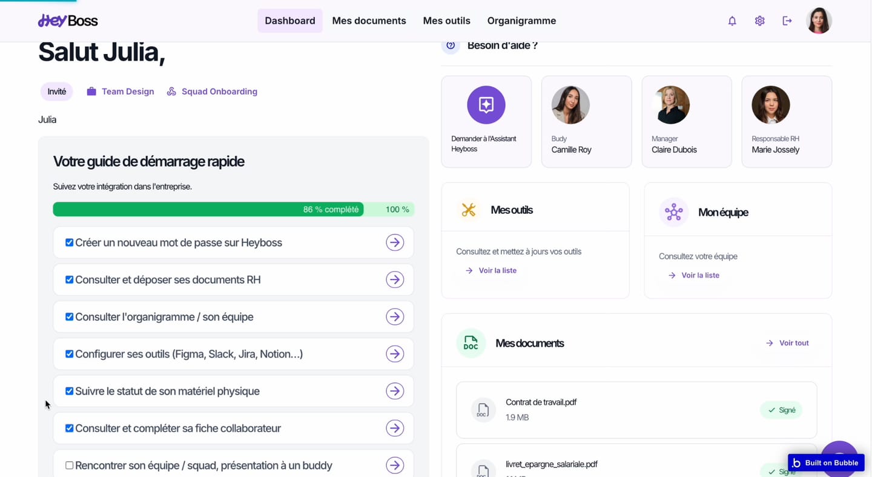Open Camille Roy buddy card
This screenshot has width=872, height=477.
point(586,121)
